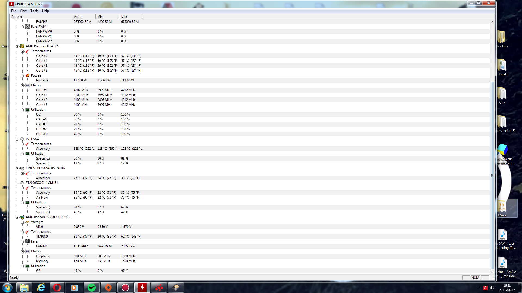
Task: Select the Excel folder on the desktop
Action: coord(502,67)
